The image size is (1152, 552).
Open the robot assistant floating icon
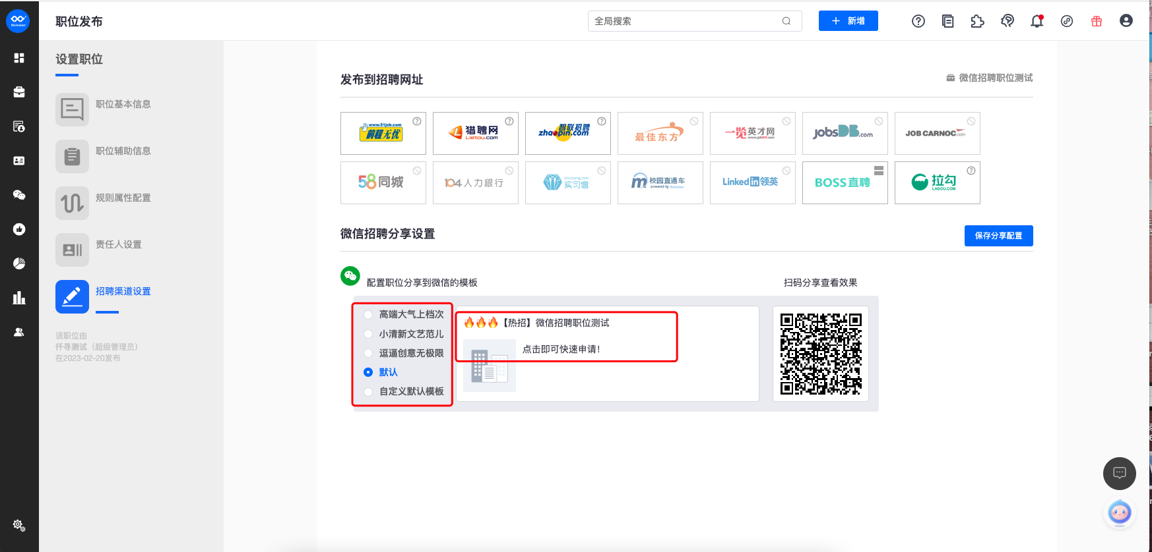click(1120, 512)
